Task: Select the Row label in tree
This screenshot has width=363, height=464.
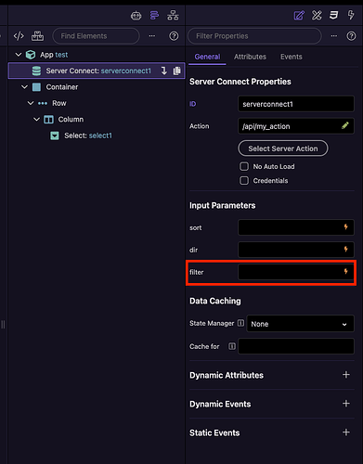Action: click(59, 103)
